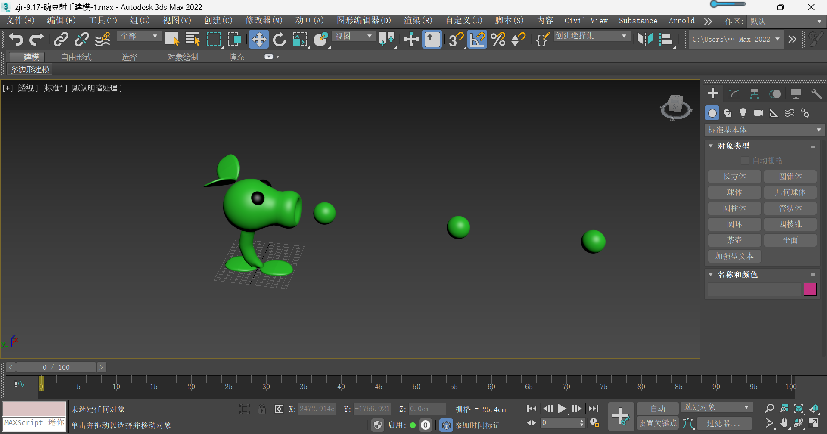The height and width of the screenshot is (434, 827).
Task: Click the Redo arrow icon
Action: click(x=37, y=40)
